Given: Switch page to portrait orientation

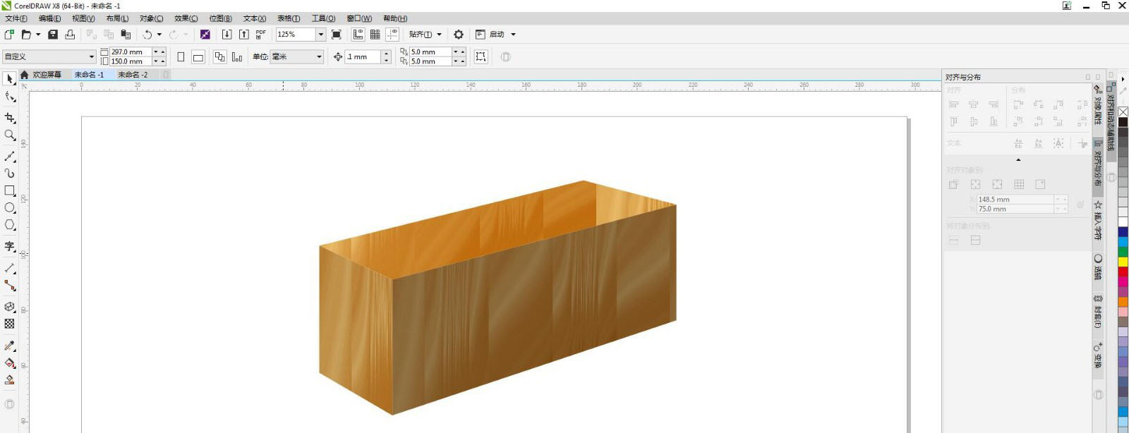Looking at the screenshot, I should [181, 57].
